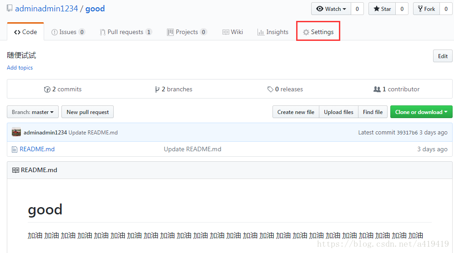The width and height of the screenshot is (454, 253).
Task: Open the Insights tab
Action: [x=273, y=32]
